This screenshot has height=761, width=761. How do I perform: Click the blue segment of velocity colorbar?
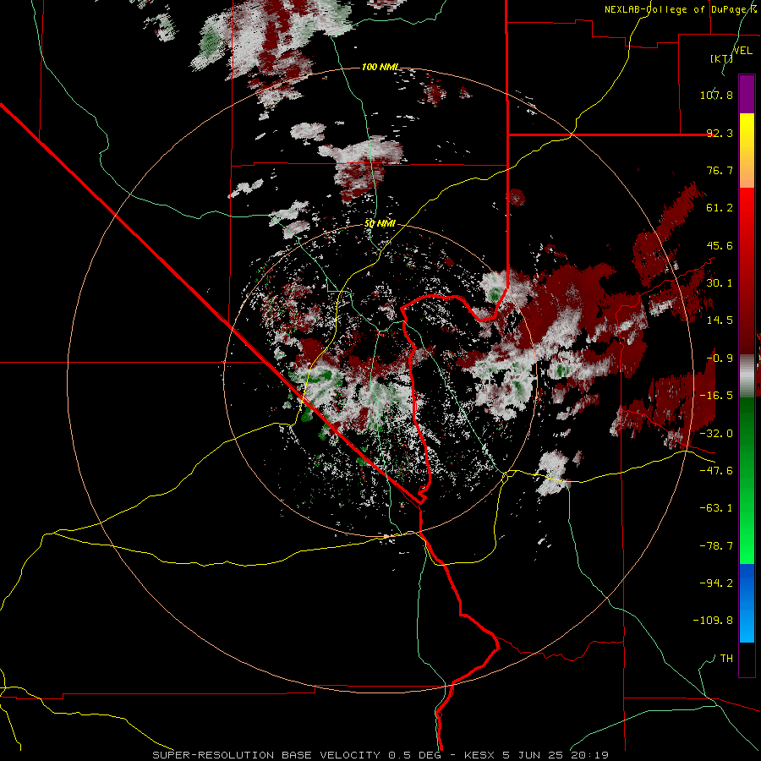tap(747, 603)
